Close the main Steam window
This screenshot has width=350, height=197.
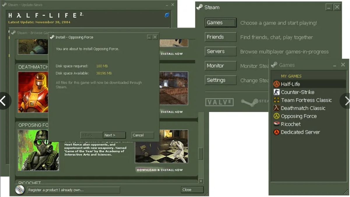(x=337, y=7)
